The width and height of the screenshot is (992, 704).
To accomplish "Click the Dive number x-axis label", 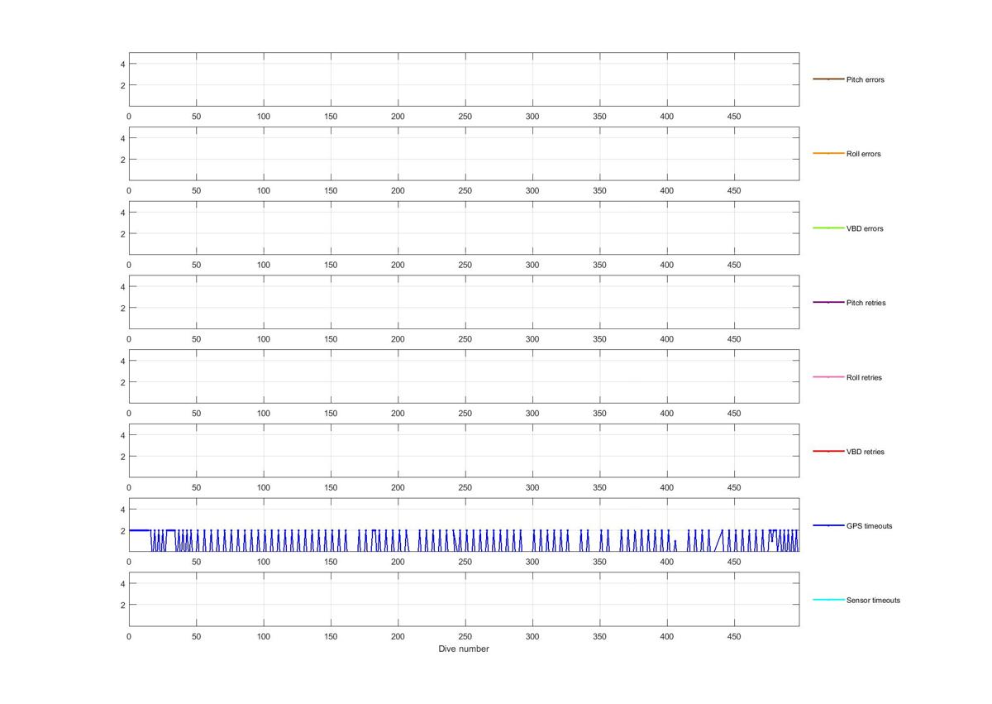I will (x=464, y=649).
